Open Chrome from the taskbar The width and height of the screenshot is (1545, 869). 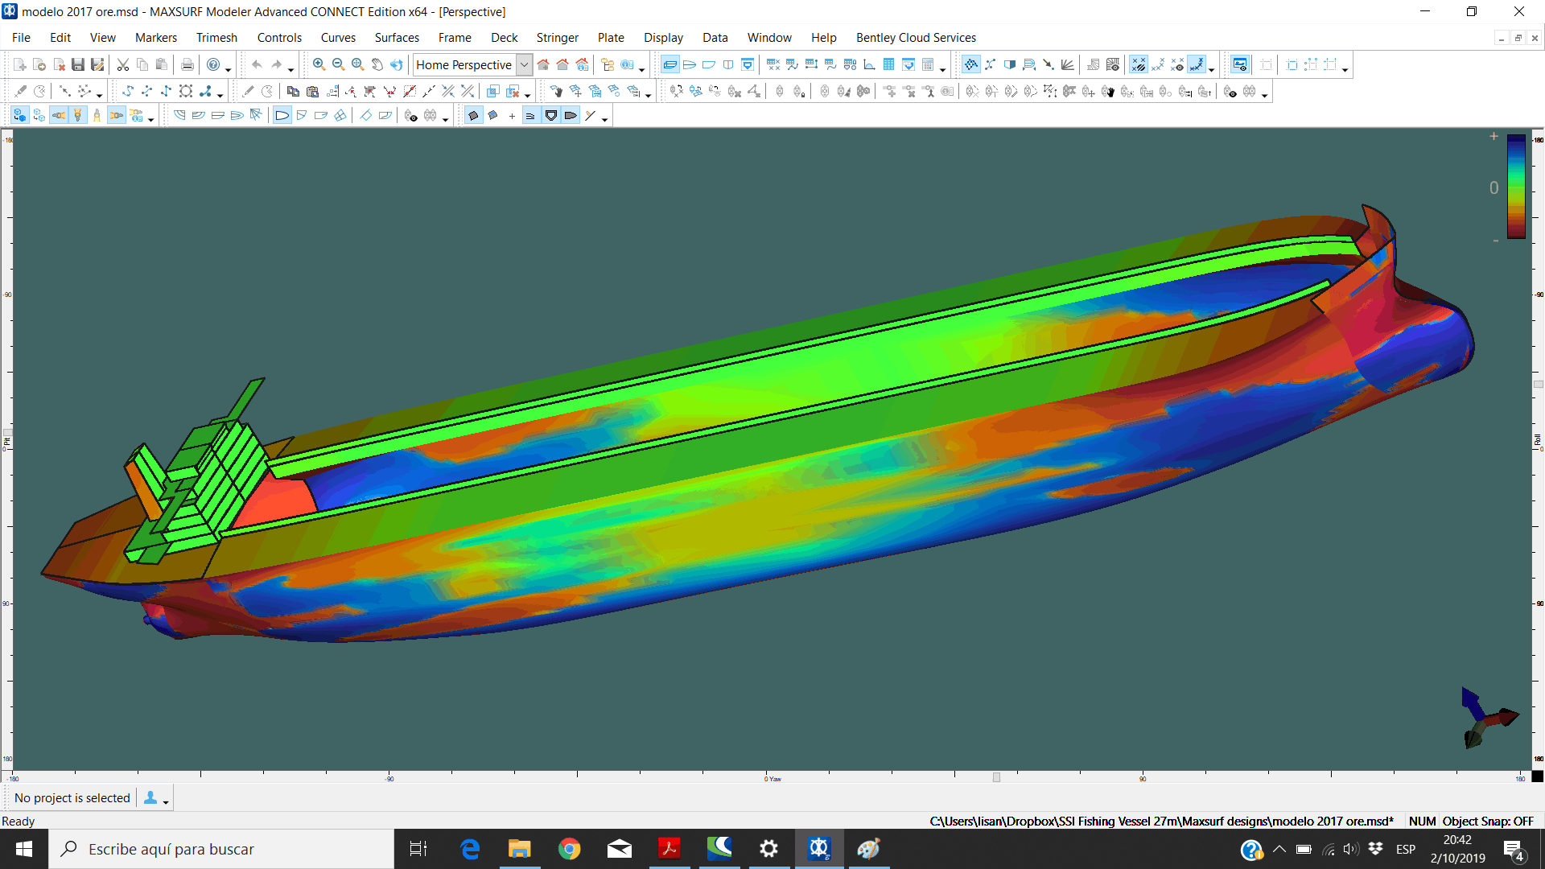pyautogui.click(x=570, y=849)
